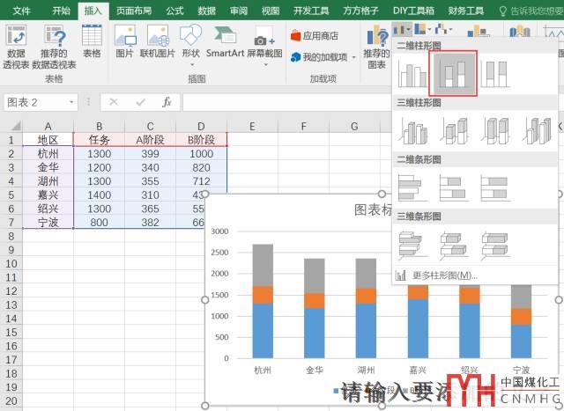Click the 推荐的图表 button
Viewport: 564px width, 411px height.
click(x=377, y=48)
